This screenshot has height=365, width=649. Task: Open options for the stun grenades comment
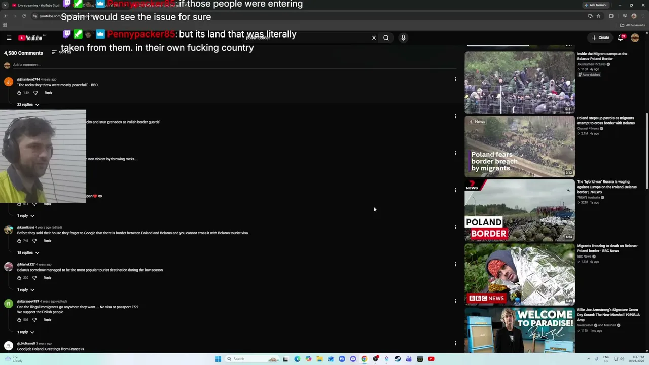click(x=455, y=116)
